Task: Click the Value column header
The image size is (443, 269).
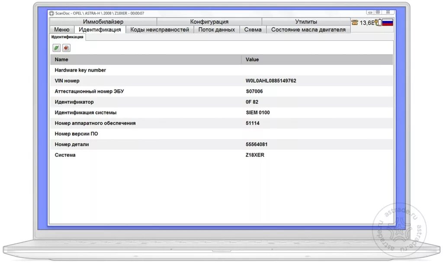Action: (317, 60)
